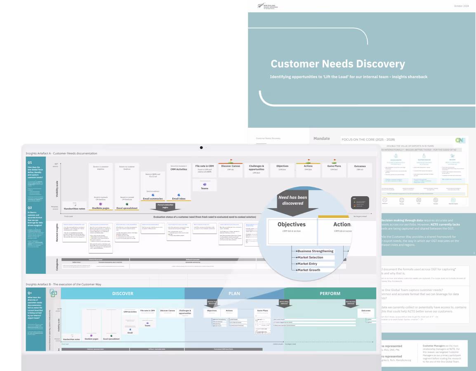Click 'Market Growth' in the magnified circle

pyautogui.click(x=309, y=270)
